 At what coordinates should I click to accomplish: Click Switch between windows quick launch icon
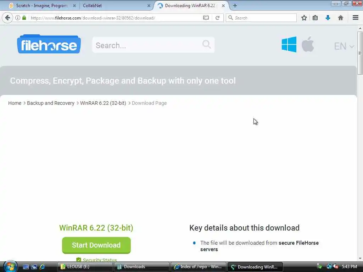point(34,267)
